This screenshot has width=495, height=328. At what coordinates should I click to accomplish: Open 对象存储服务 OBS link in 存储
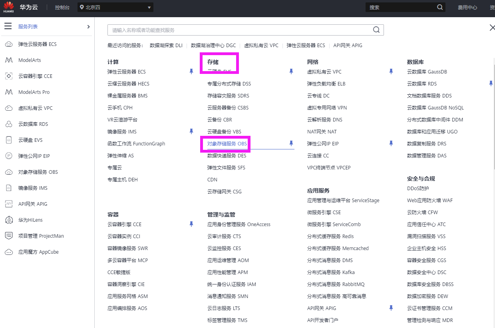pos(227,143)
